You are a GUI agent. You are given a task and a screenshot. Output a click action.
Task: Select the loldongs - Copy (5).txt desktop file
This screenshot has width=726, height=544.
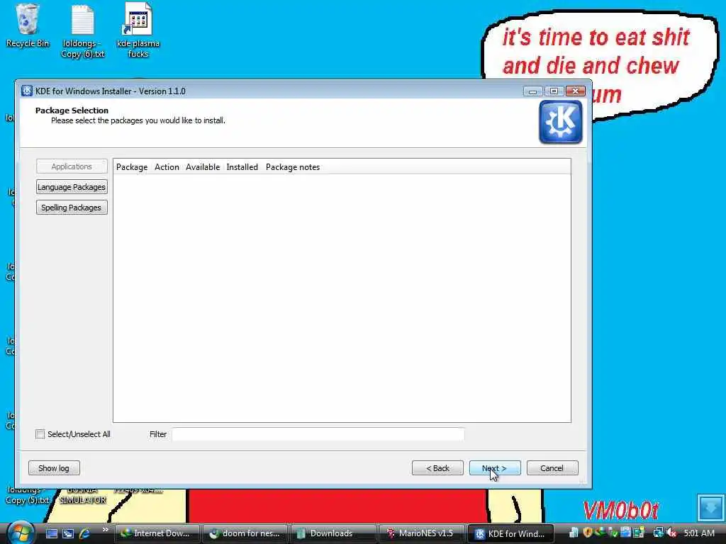pyautogui.click(x=27, y=497)
